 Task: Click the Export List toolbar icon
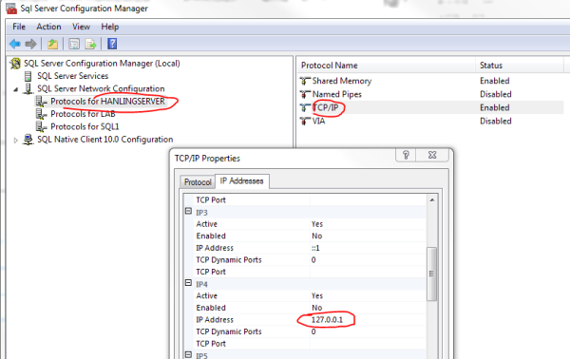[x=90, y=44]
